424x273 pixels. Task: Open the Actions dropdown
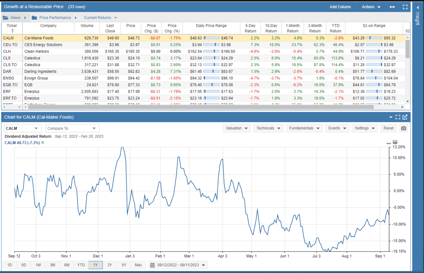click(371, 7)
